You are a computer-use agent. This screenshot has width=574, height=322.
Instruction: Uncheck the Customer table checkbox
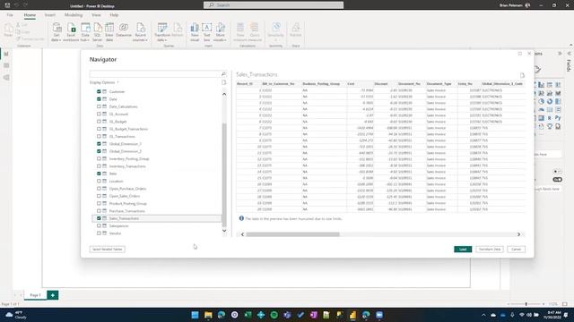[x=99, y=91]
